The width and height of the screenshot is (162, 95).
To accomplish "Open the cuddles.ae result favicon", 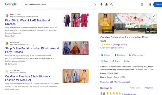I will [7, 72].
